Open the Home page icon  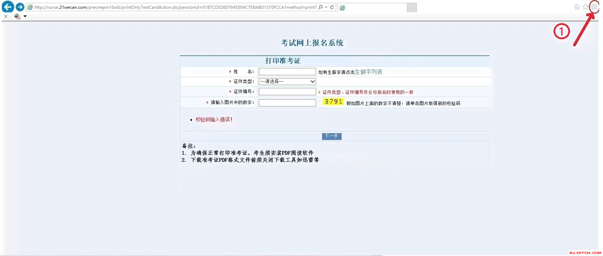pyautogui.click(x=577, y=7)
